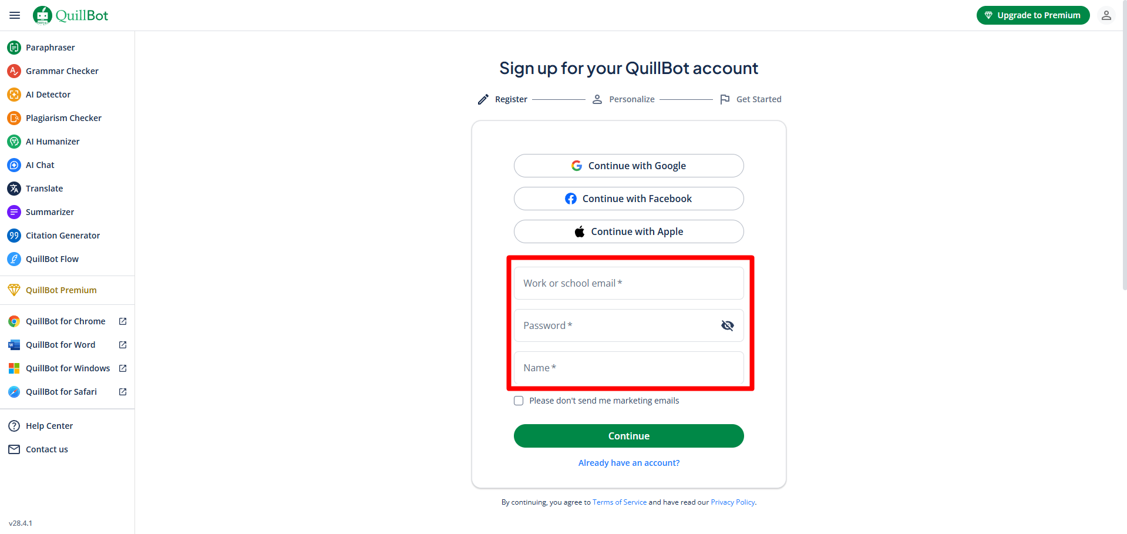Focus the Work or school email field
The image size is (1127, 534).
pos(628,283)
